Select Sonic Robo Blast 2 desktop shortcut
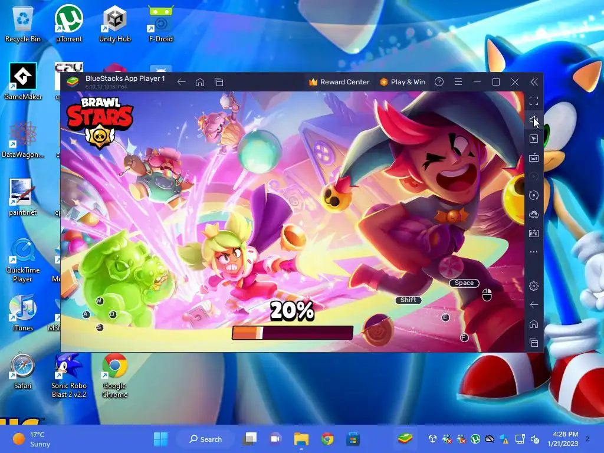The width and height of the screenshot is (604, 453). [69, 376]
